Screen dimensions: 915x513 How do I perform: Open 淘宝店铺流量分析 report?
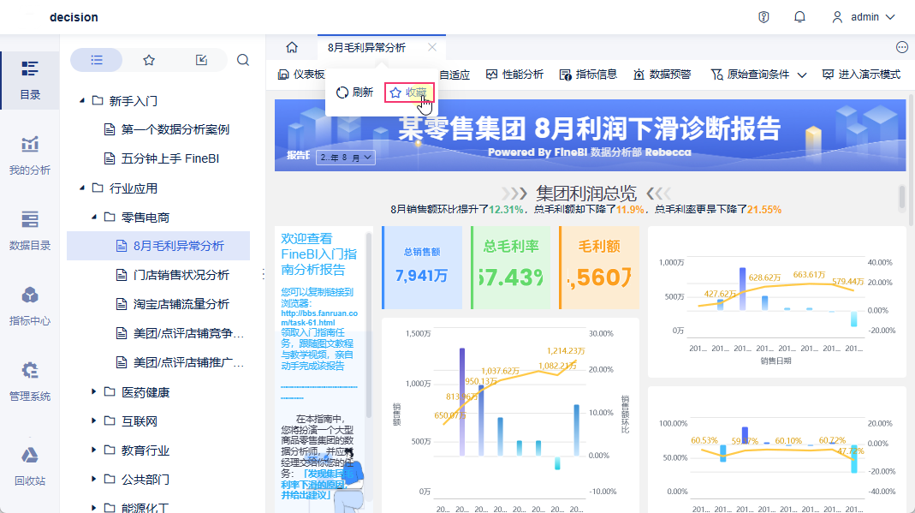[x=173, y=304]
